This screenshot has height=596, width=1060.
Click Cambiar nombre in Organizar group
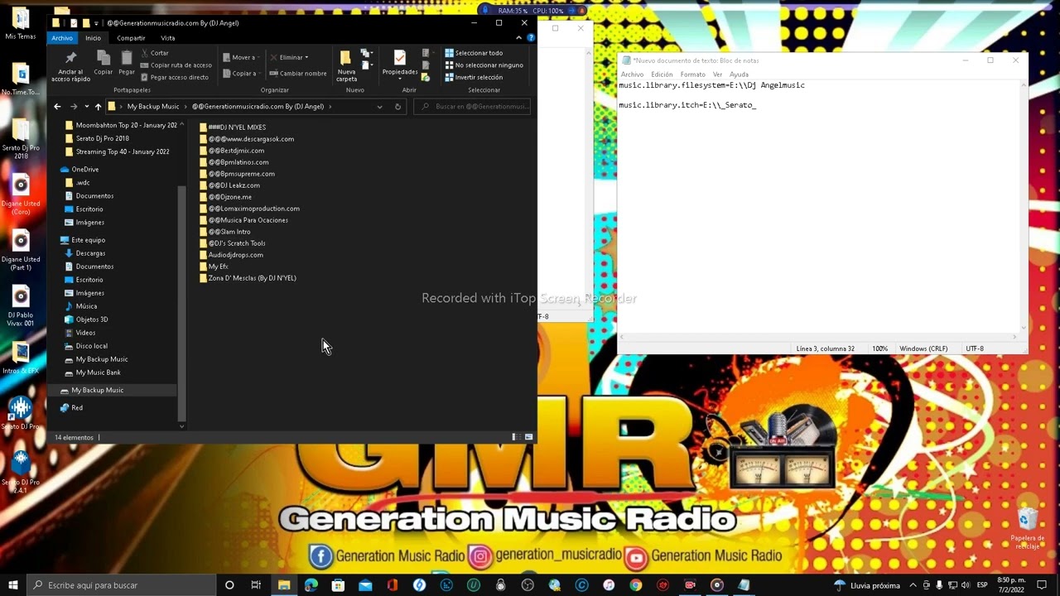[x=298, y=73]
